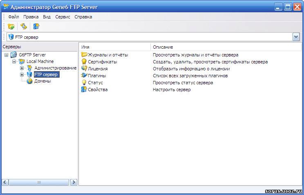Click the Журналы и отчёты folder icon
304x195 pixels.
point(84,55)
